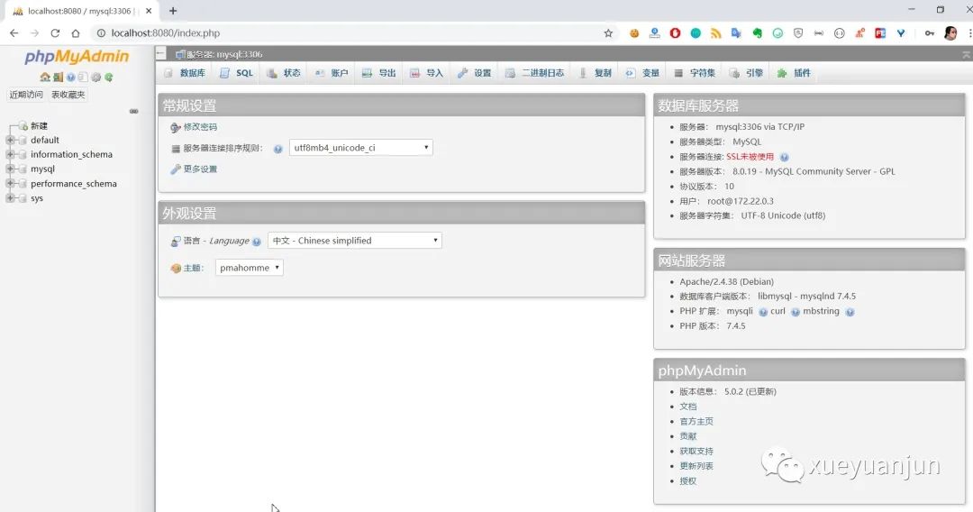Click the 服务器: mysql:3306 breadcrumb link

click(224, 54)
